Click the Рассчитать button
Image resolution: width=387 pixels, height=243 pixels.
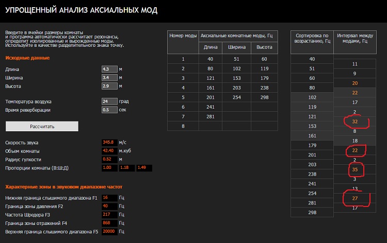tap(42, 126)
